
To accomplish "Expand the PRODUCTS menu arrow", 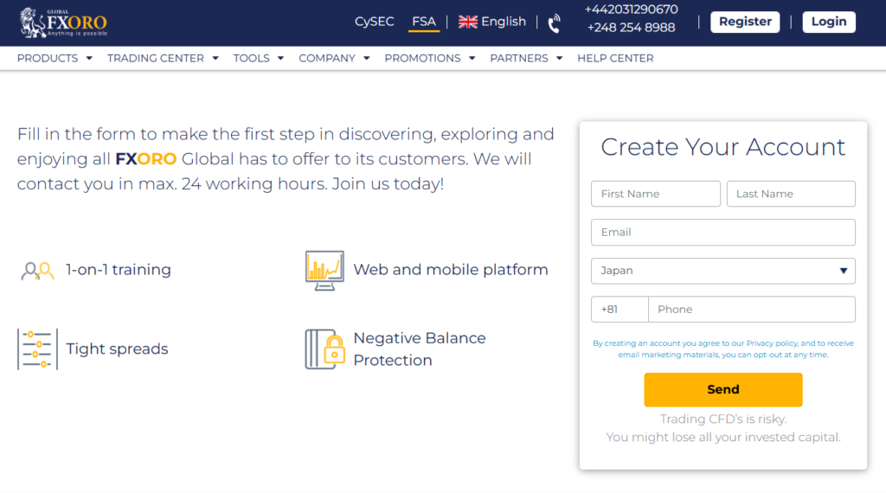I will coord(89,58).
